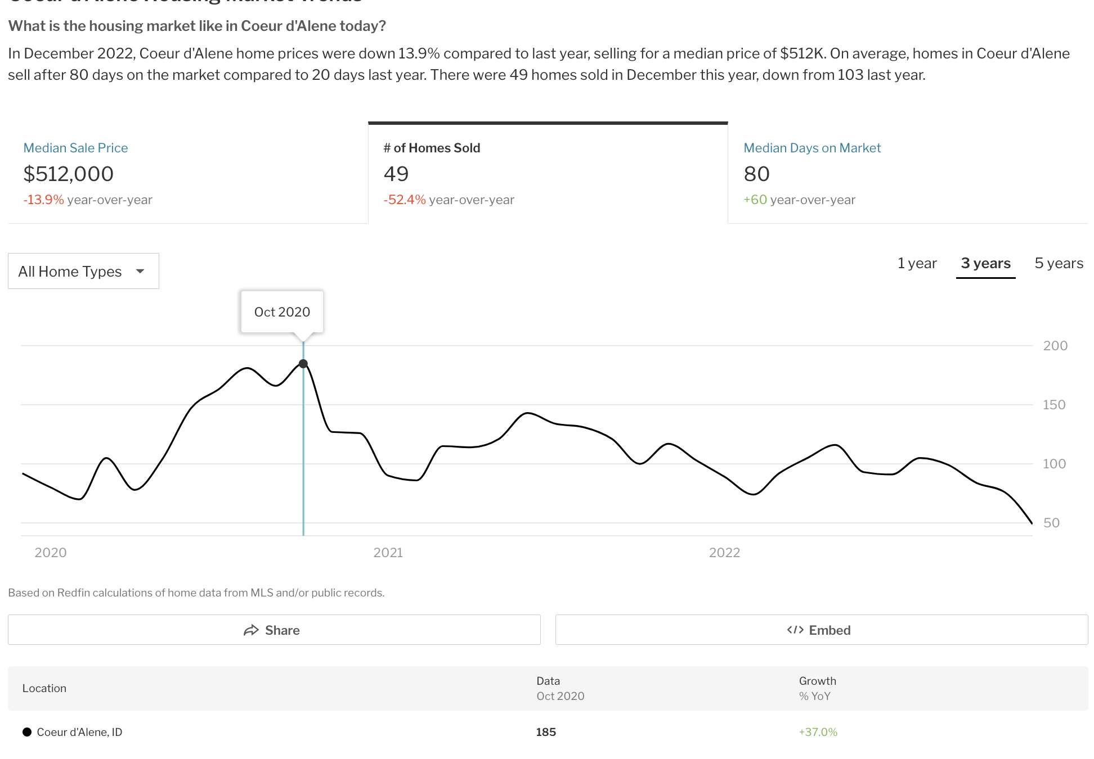
Task: Click the +37.0% growth value
Action: coord(818,732)
